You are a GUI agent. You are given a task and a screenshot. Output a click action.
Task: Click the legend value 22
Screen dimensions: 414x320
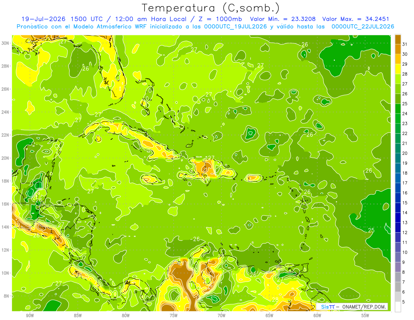pyautogui.click(x=405, y=134)
